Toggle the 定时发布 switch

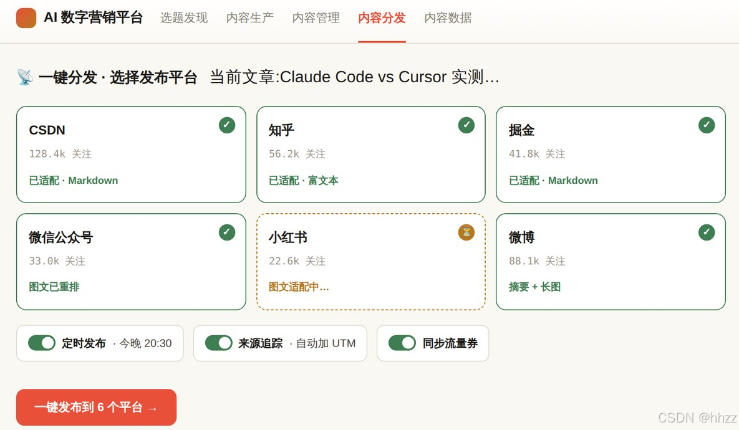click(x=42, y=343)
